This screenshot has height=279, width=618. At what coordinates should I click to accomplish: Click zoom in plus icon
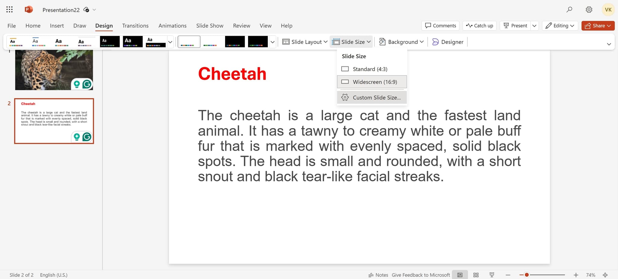point(576,275)
